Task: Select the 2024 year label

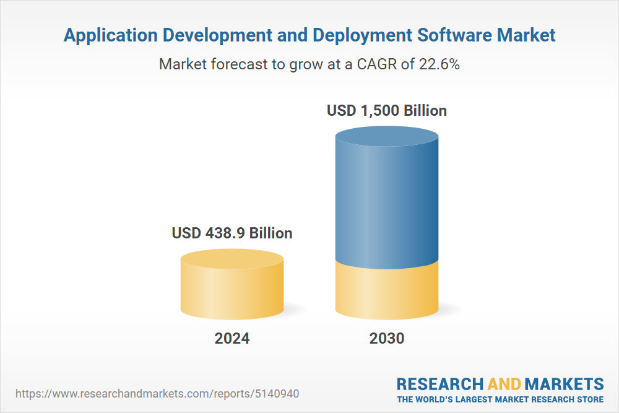Action: pos(232,339)
